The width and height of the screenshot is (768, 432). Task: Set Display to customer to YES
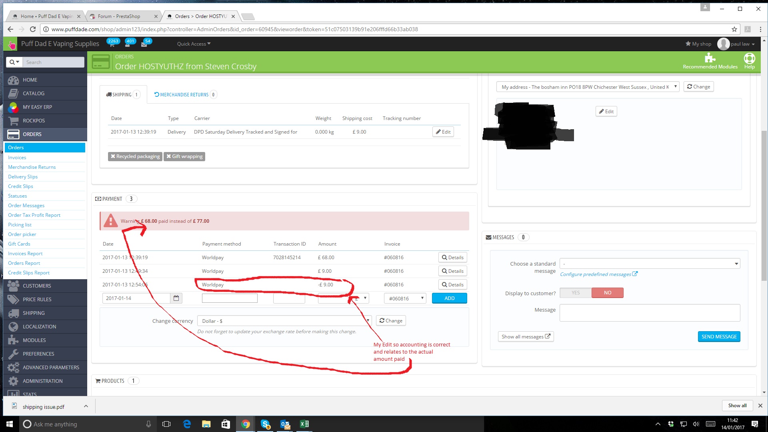(576, 293)
